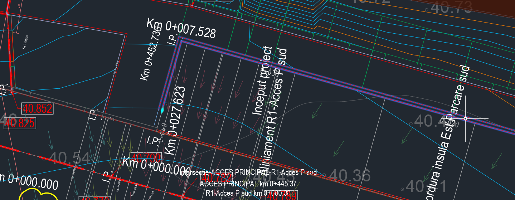Click the gray 40.73 spot elevation

pos(452,8)
